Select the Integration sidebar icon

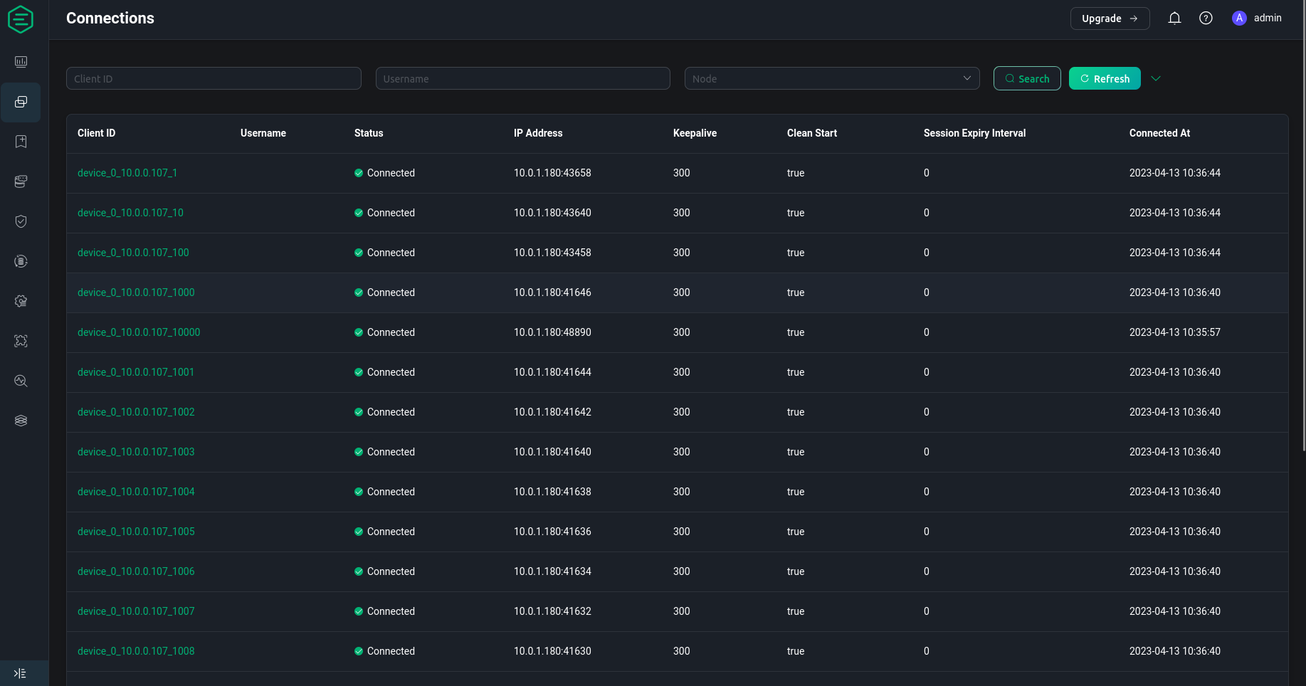tap(21, 261)
